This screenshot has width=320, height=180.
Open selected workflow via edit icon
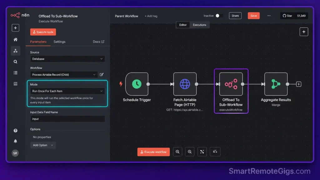coord(102,74)
